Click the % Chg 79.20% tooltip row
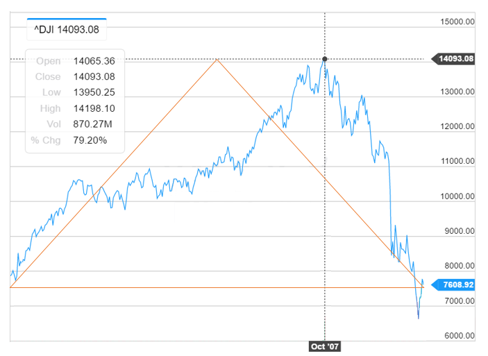The width and height of the screenshot is (488, 356). coord(75,141)
